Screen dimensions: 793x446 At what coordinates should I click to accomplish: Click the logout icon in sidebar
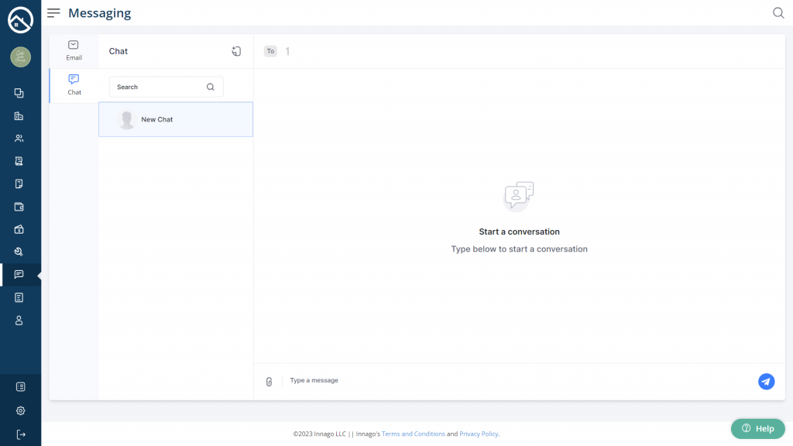coord(20,434)
